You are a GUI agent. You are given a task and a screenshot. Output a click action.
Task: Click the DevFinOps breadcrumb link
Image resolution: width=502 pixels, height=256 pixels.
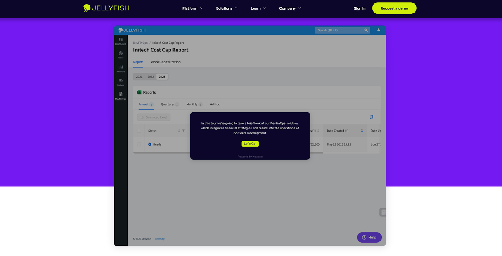140,43
